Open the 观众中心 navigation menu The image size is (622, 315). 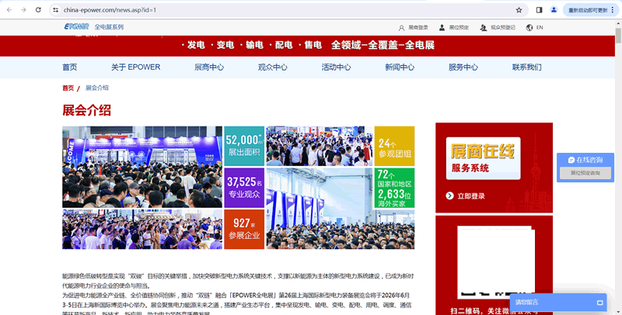click(272, 67)
